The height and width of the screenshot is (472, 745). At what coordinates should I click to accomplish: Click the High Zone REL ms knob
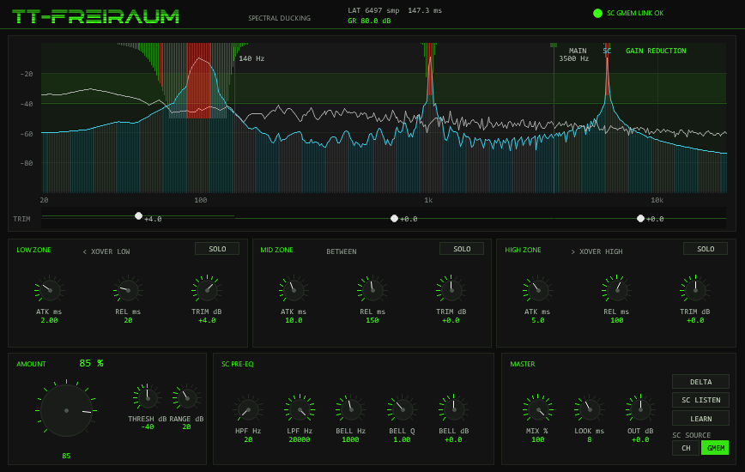click(617, 290)
